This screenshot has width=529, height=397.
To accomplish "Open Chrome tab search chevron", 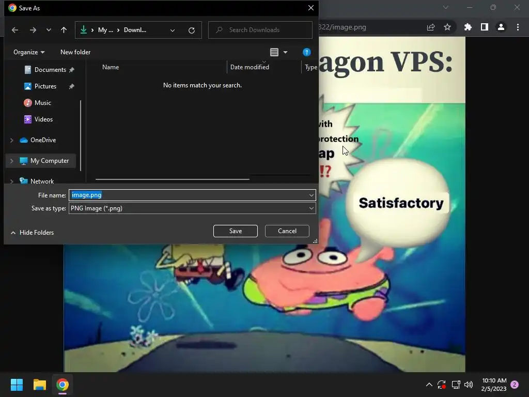I will (x=446, y=7).
